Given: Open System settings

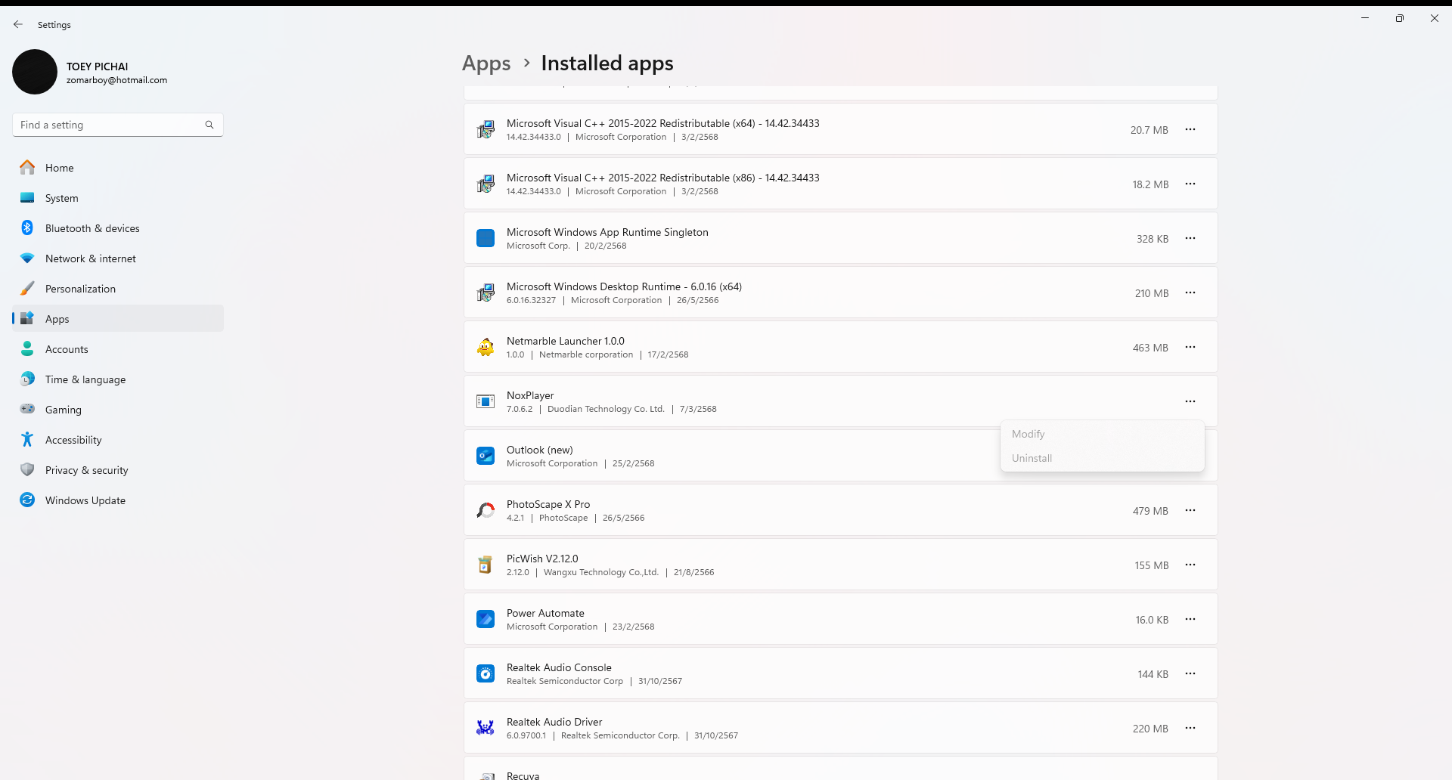Looking at the screenshot, I should 118,198.
